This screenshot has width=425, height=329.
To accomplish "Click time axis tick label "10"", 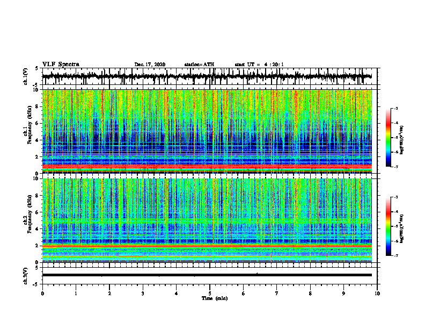I will coord(377,294).
